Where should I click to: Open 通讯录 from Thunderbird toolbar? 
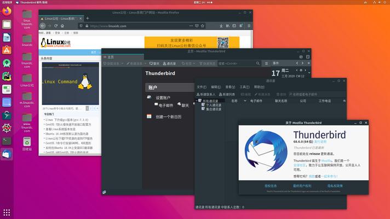(169, 64)
